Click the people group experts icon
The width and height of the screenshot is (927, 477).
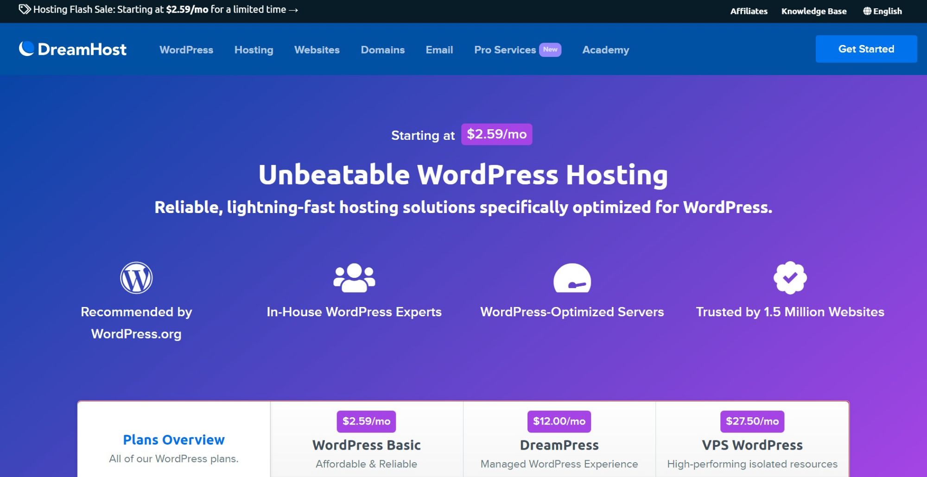click(354, 278)
